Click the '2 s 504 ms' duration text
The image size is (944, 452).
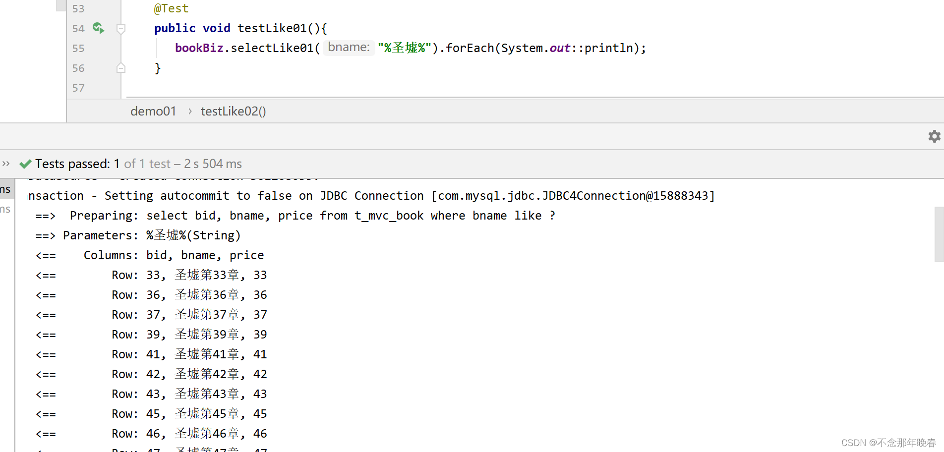point(213,164)
